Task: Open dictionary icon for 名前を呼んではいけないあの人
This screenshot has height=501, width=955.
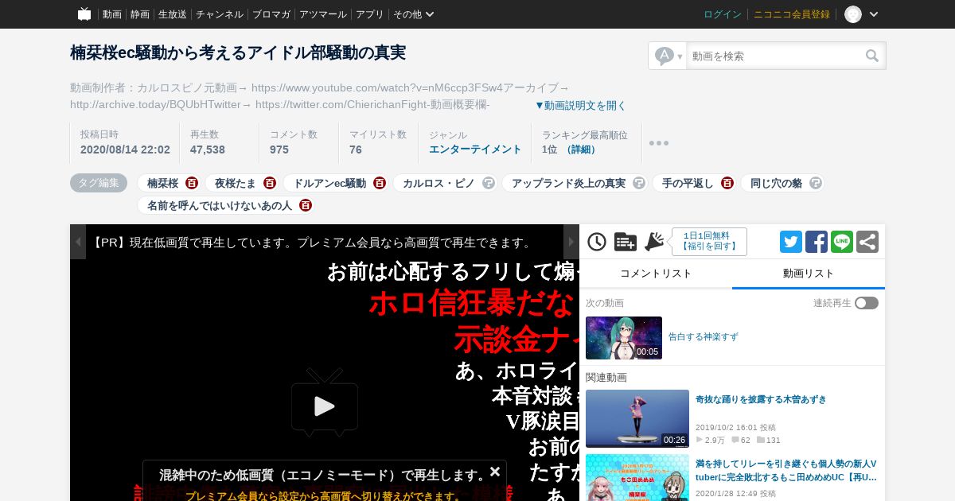Action: [306, 205]
